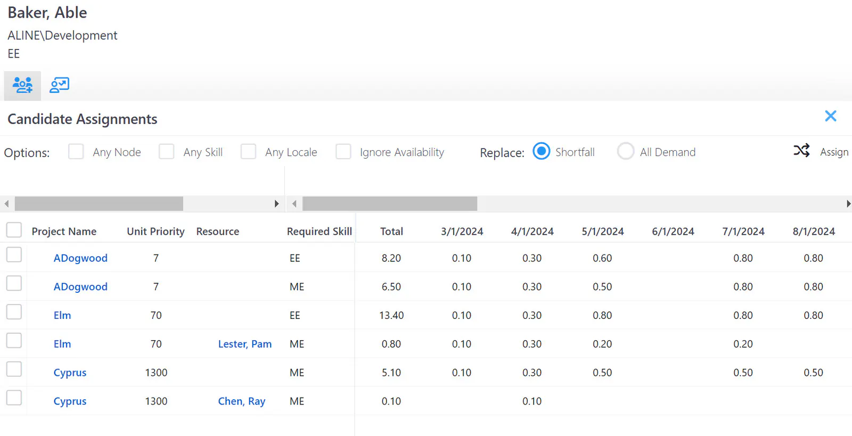This screenshot has height=436, width=852.
Task: Tick checkbox for Cyprus Chen, Ray row
Action: click(x=14, y=398)
